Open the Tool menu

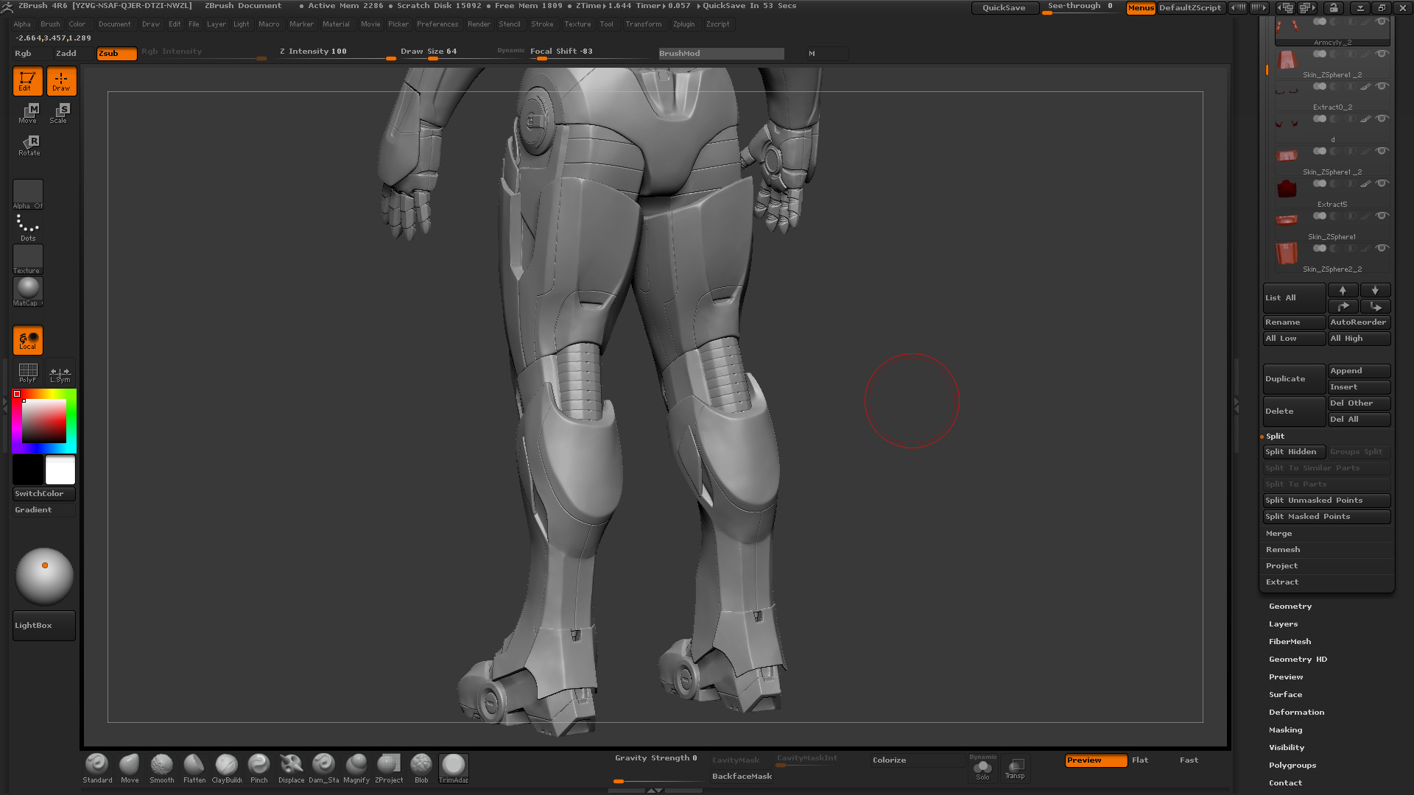pyautogui.click(x=606, y=24)
